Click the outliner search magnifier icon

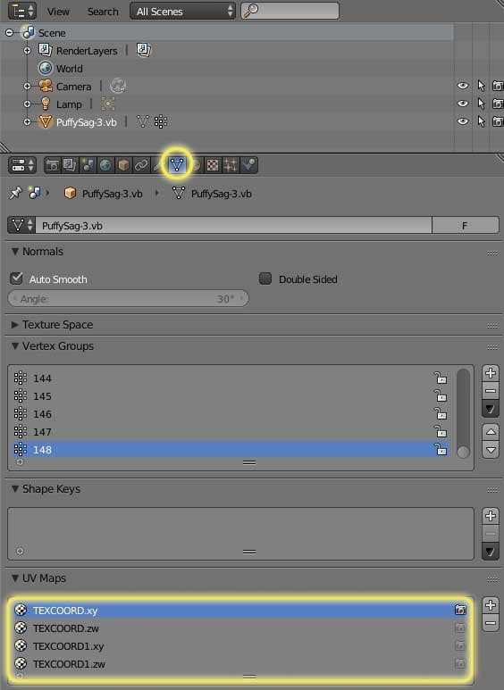click(251, 11)
